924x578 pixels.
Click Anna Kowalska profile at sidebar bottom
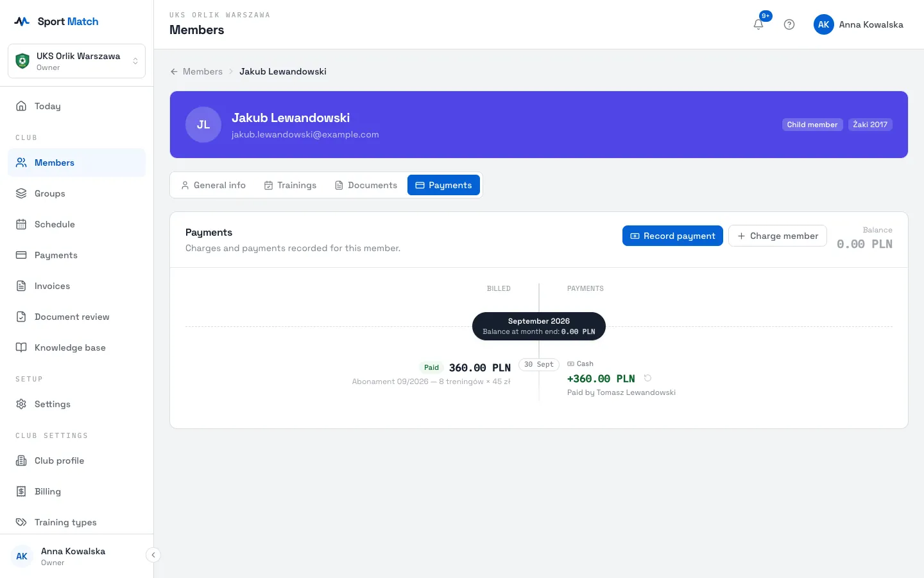tap(73, 556)
